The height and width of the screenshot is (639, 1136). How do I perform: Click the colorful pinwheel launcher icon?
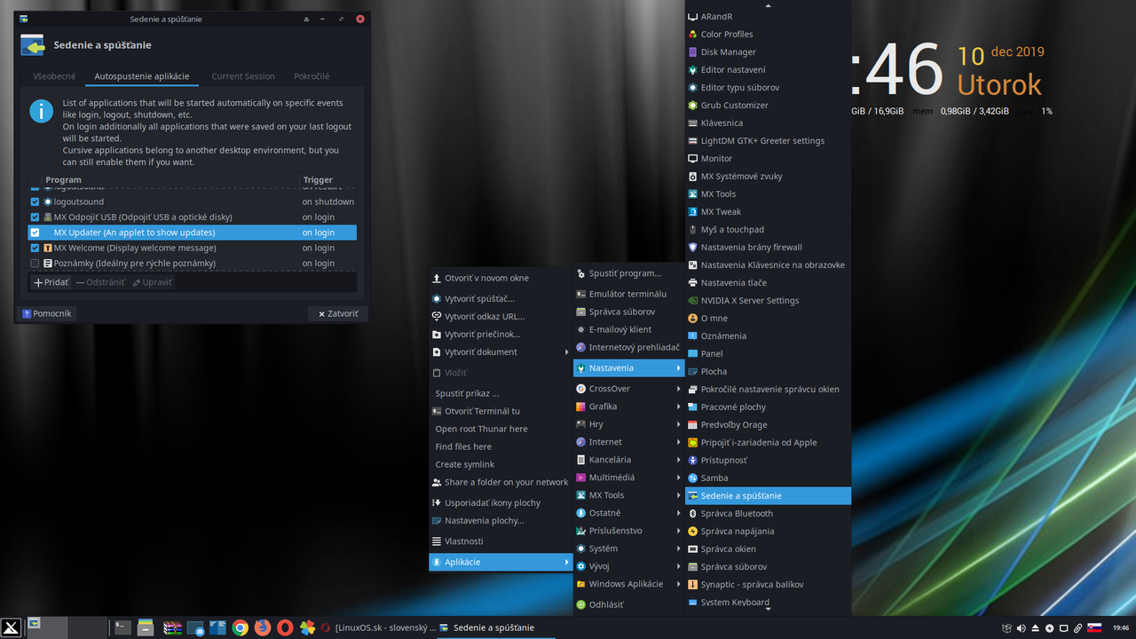307,627
